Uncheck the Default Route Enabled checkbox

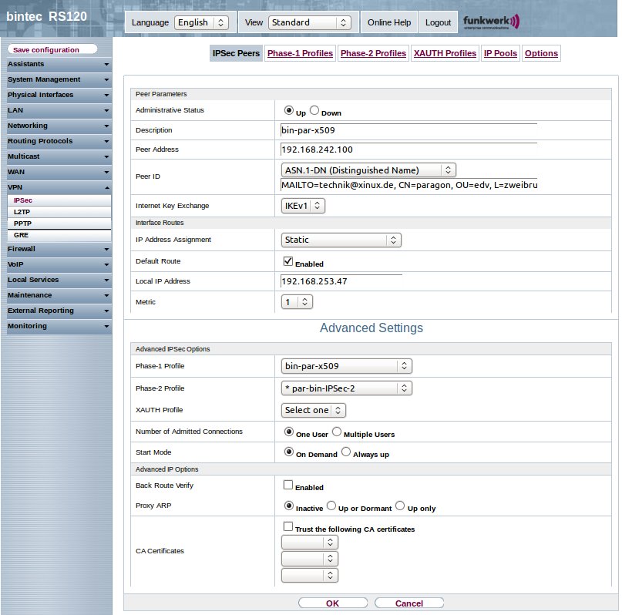288,262
